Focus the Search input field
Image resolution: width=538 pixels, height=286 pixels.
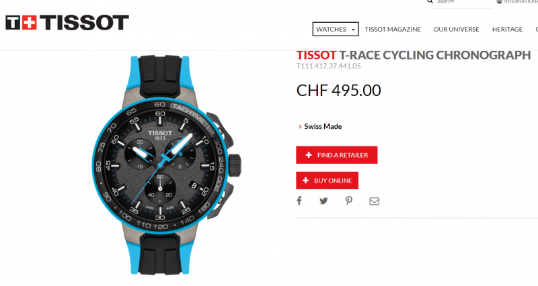point(462,3)
